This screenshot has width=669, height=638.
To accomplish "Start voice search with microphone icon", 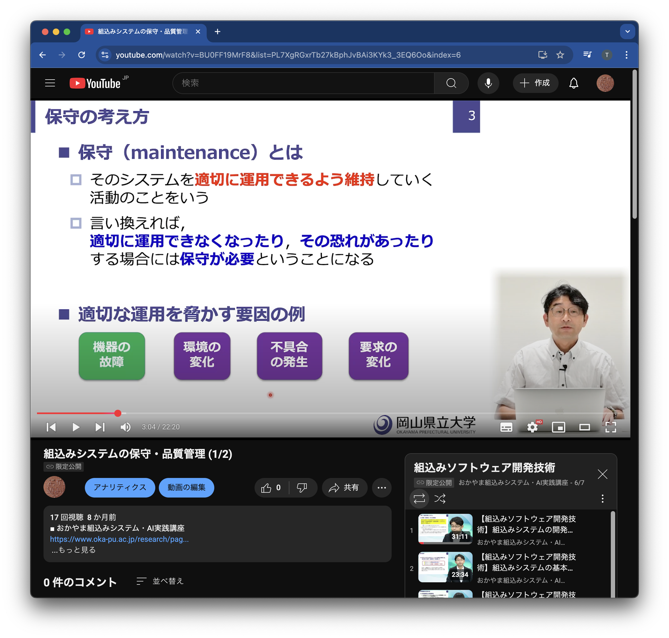I will 488,83.
